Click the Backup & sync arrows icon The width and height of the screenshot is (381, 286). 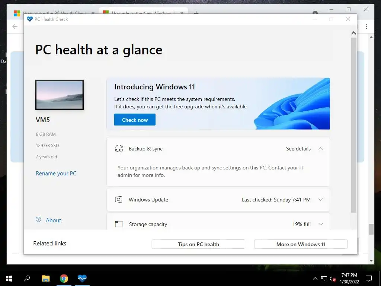click(119, 149)
